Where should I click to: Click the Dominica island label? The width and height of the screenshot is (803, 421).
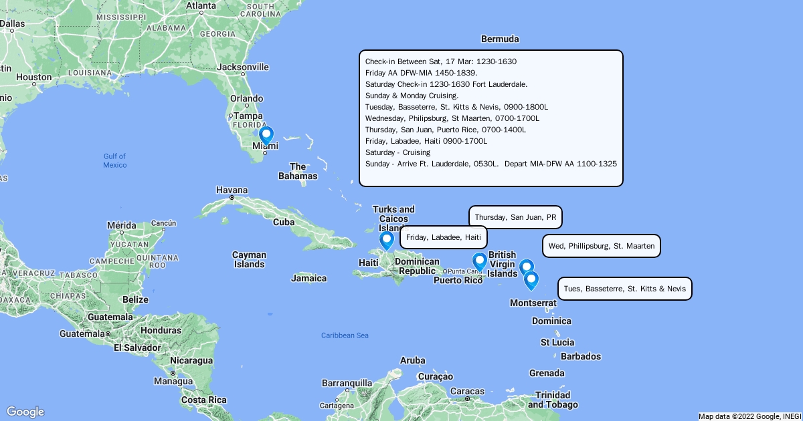tap(551, 321)
